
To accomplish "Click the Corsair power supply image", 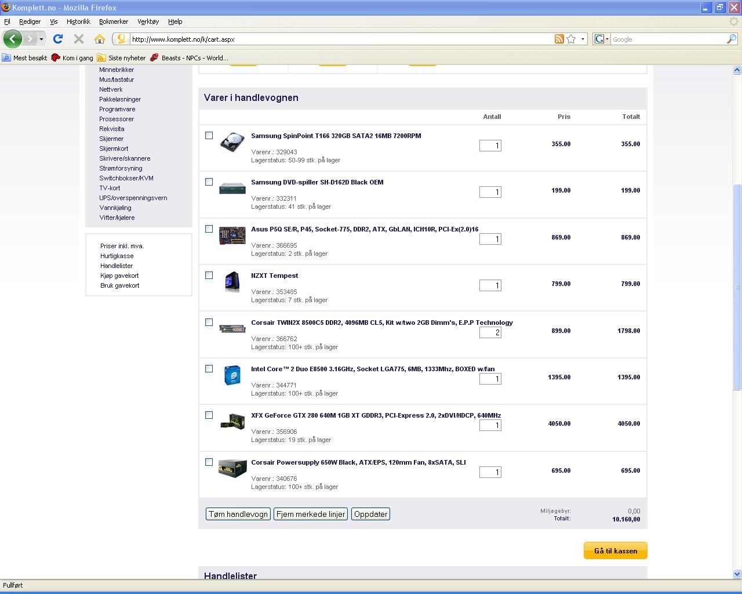I will pos(232,468).
